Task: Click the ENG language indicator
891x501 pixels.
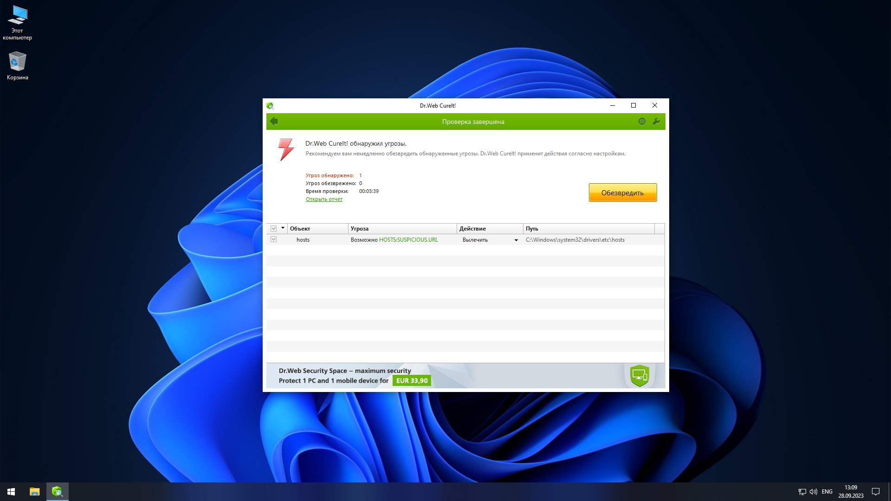Action: click(x=827, y=491)
